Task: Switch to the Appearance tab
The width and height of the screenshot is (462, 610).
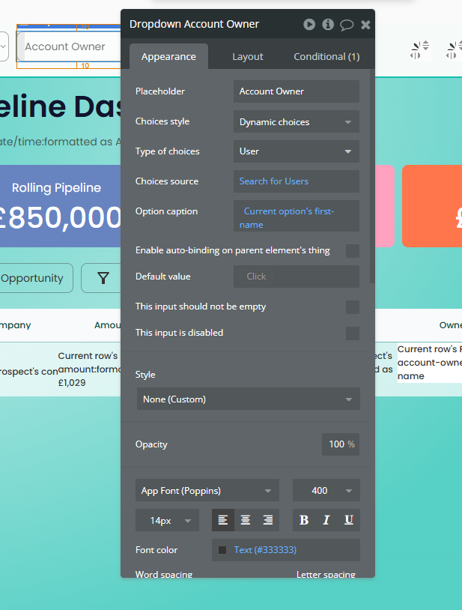Action: point(168,56)
